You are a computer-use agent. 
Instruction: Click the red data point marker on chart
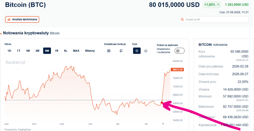162,103
